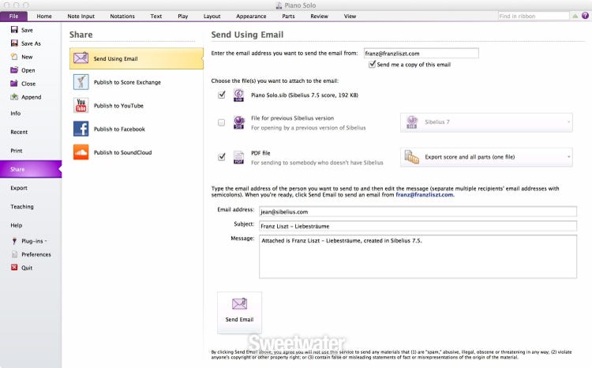Toggle 'Send me a copy of this email'
Viewport: 592px width, 368px height.
[373, 65]
